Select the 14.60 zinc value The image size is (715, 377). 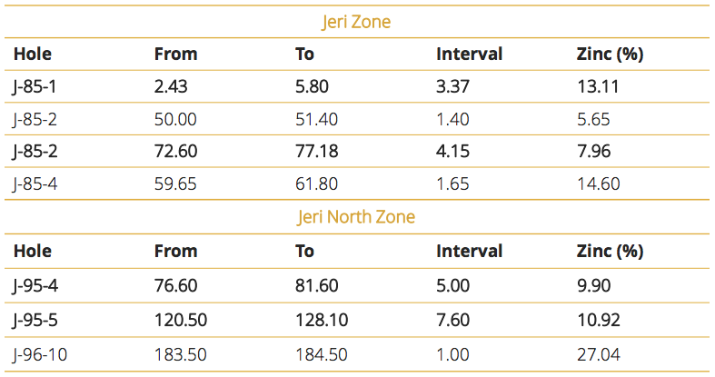pyautogui.click(x=599, y=184)
